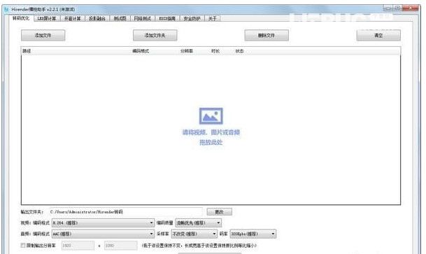Click the 输出文件夹 path field

(125, 211)
